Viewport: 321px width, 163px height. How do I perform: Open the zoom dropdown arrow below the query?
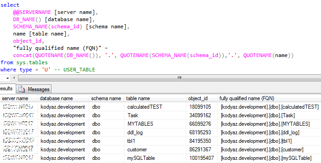tap(8, 78)
